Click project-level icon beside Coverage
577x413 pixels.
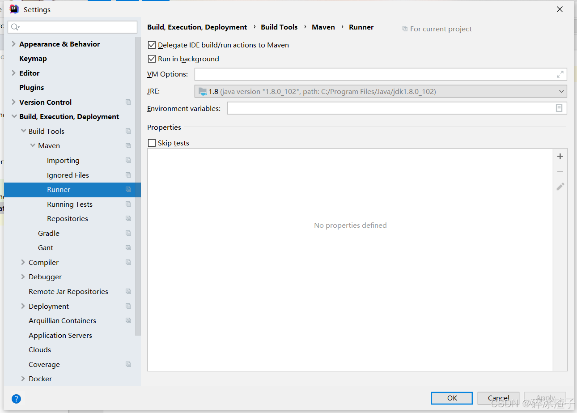tap(128, 364)
